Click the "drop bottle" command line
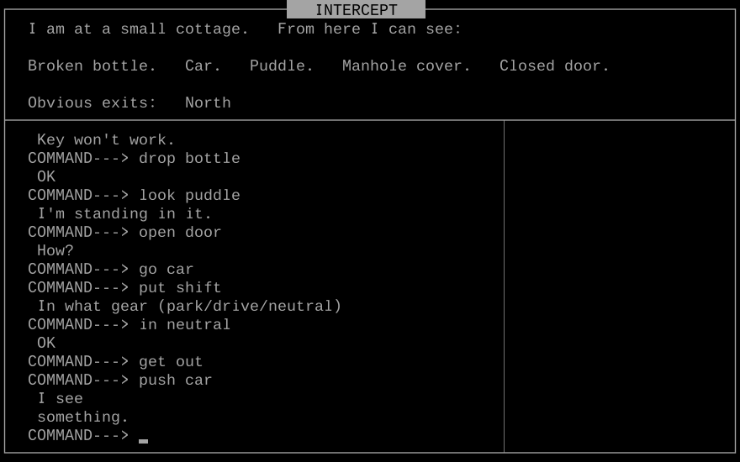 (189, 158)
